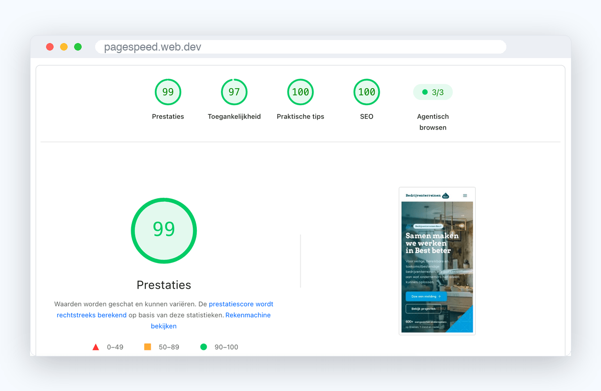
Task: Open the 'Rekenmachine bekijken' link
Action: coord(210,320)
